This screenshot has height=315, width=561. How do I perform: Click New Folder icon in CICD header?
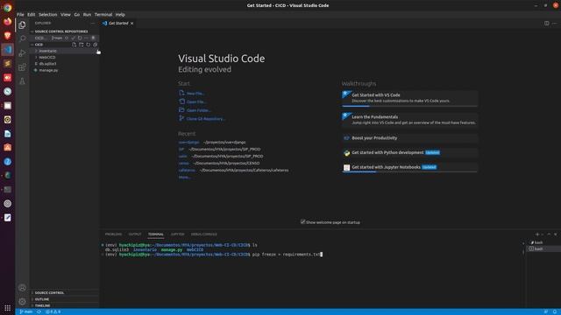pyautogui.click(x=82, y=45)
